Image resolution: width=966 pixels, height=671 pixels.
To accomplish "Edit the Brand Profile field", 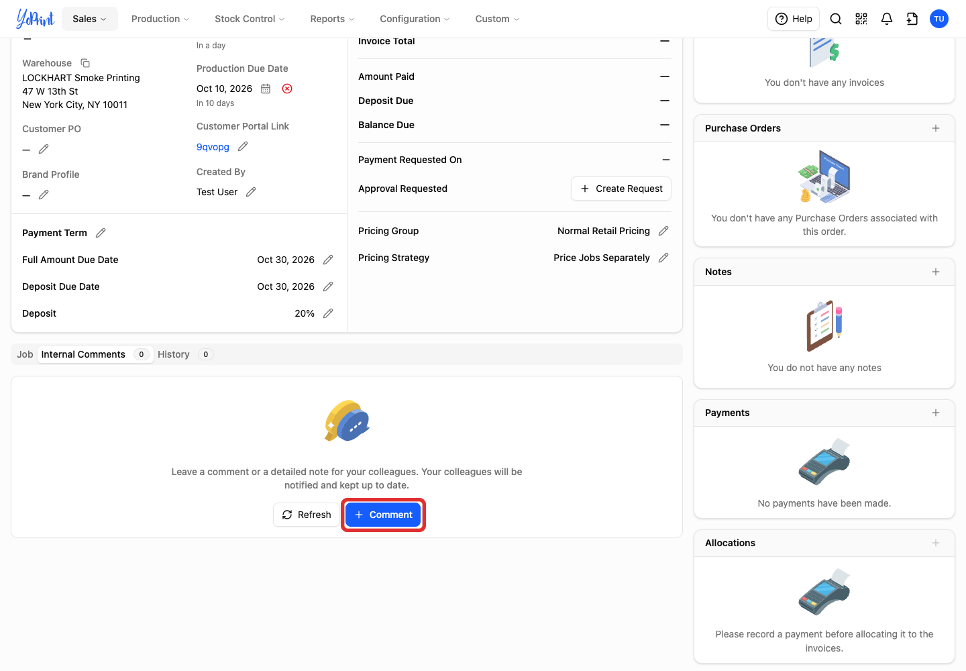I will click(44, 195).
